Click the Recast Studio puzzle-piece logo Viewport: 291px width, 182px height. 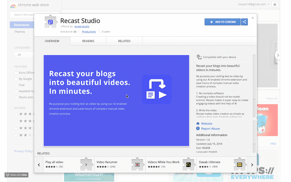[51, 22]
